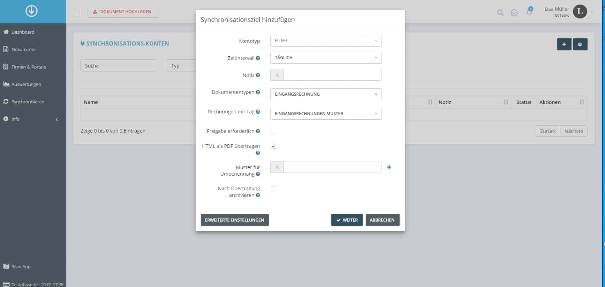This screenshot has width=605, height=287.
Task: Click the Suche search field
Action: click(x=118, y=65)
